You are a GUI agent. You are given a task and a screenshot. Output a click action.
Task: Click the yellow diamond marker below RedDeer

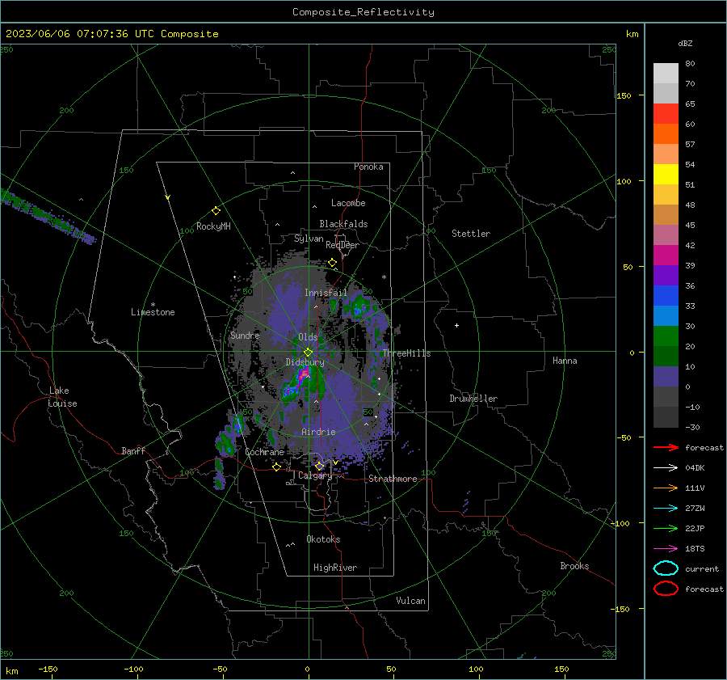coord(333,263)
